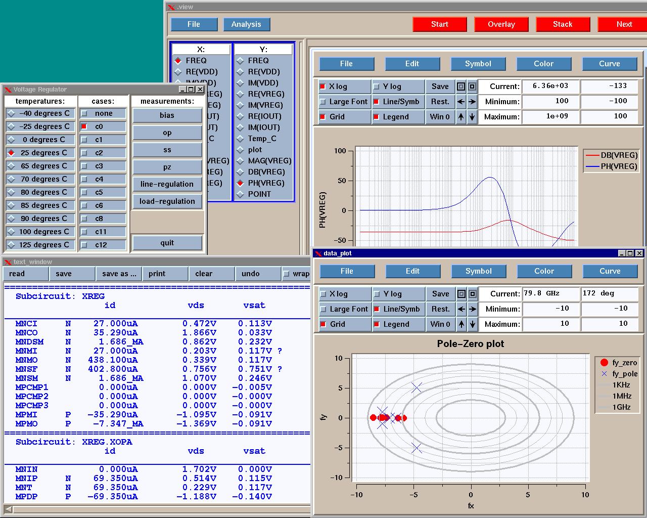Image resolution: width=647 pixels, height=518 pixels.
Task: Select the 85 degrees C temperature
Action: (11, 205)
